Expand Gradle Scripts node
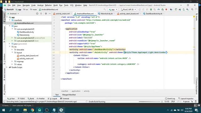The image size is (201, 113). tap(7, 67)
